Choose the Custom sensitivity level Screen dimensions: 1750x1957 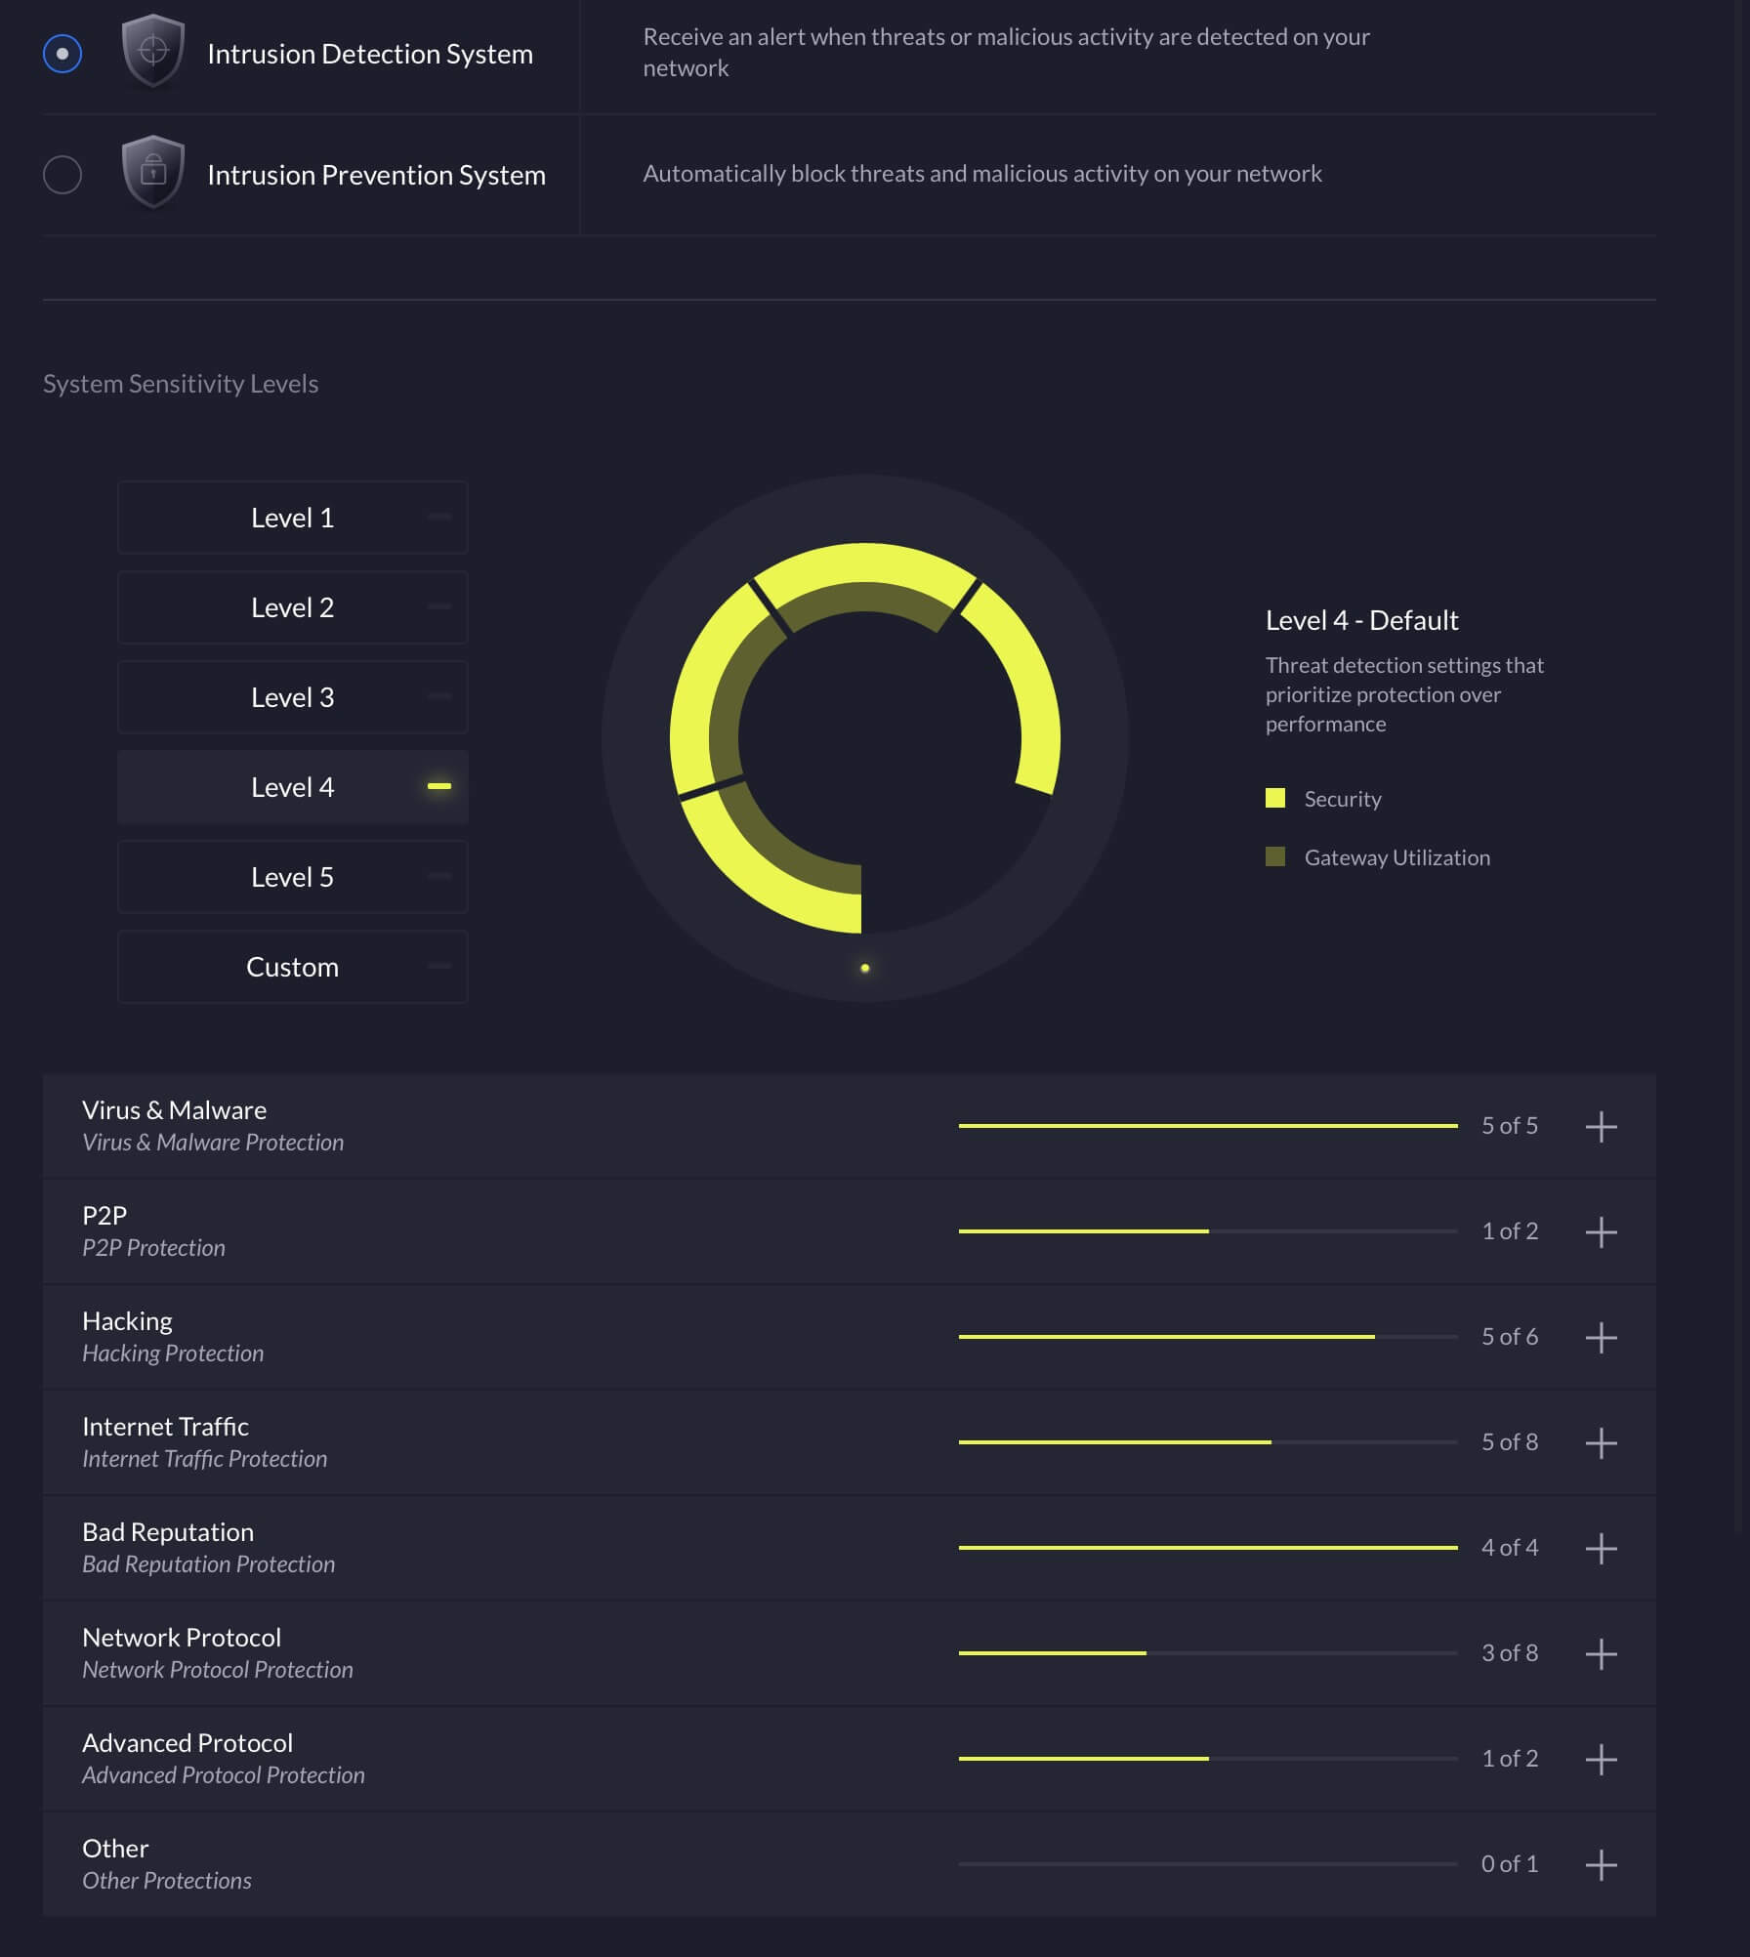(293, 967)
